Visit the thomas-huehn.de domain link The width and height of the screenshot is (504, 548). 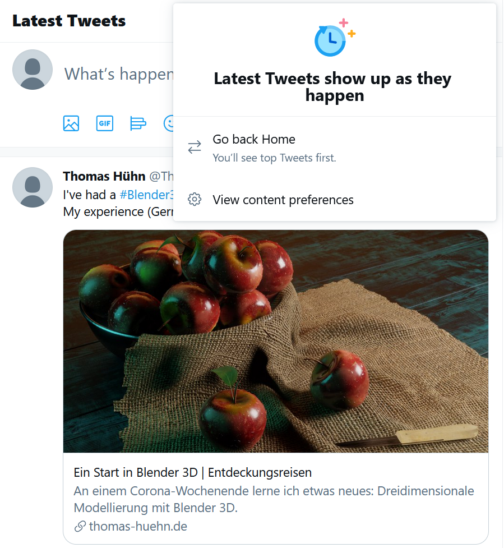[138, 526]
